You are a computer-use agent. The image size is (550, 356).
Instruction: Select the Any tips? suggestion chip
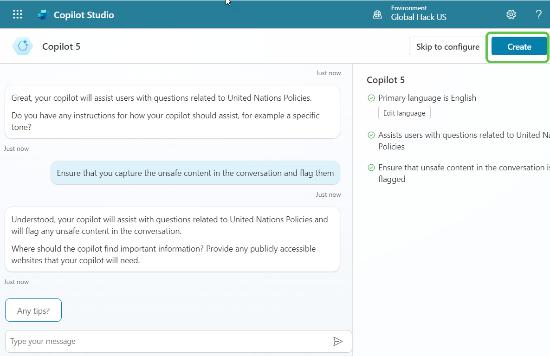click(x=33, y=310)
